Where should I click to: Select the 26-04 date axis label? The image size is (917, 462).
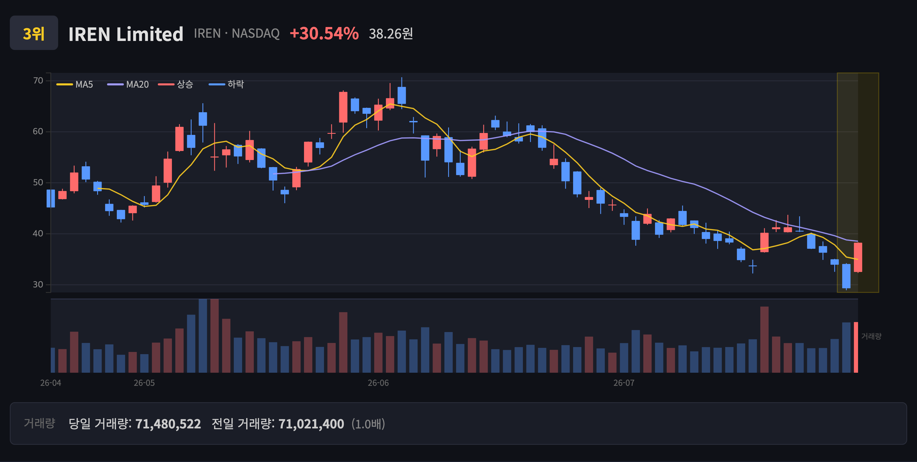tap(50, 383)
